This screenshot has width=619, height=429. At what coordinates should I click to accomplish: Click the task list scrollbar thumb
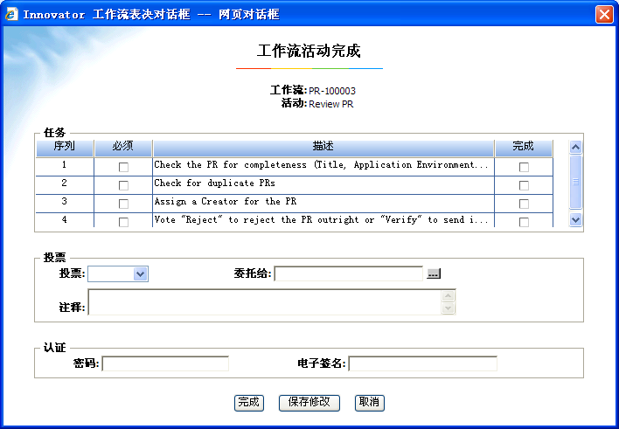[x=575, y=182]
